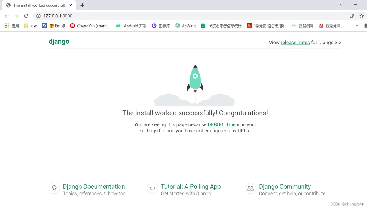Click the people community icon
This screenshot has height=208, width=367.
point(250,188)
